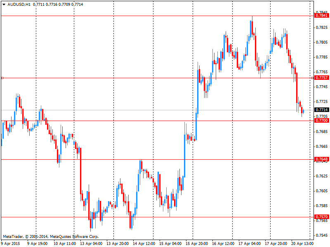Click the 14 Apr 12:00 time axis label

144,244
